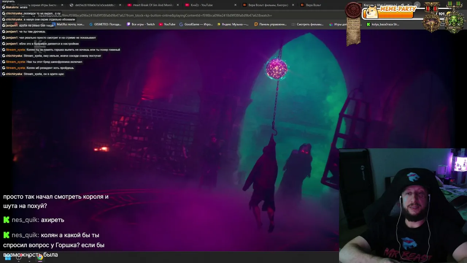Click chat message 'чел реально просто смотрит'
The width and height of the screenshot is (467, 263).
(49, 38)
